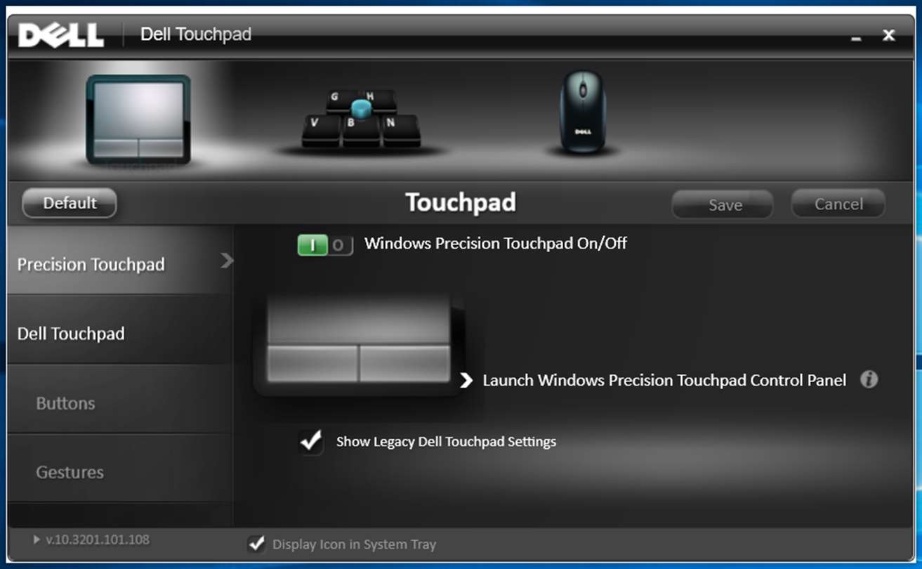Open the Dell Touchpad section
The width and height of the screenshot is (922, 569).
120,330
